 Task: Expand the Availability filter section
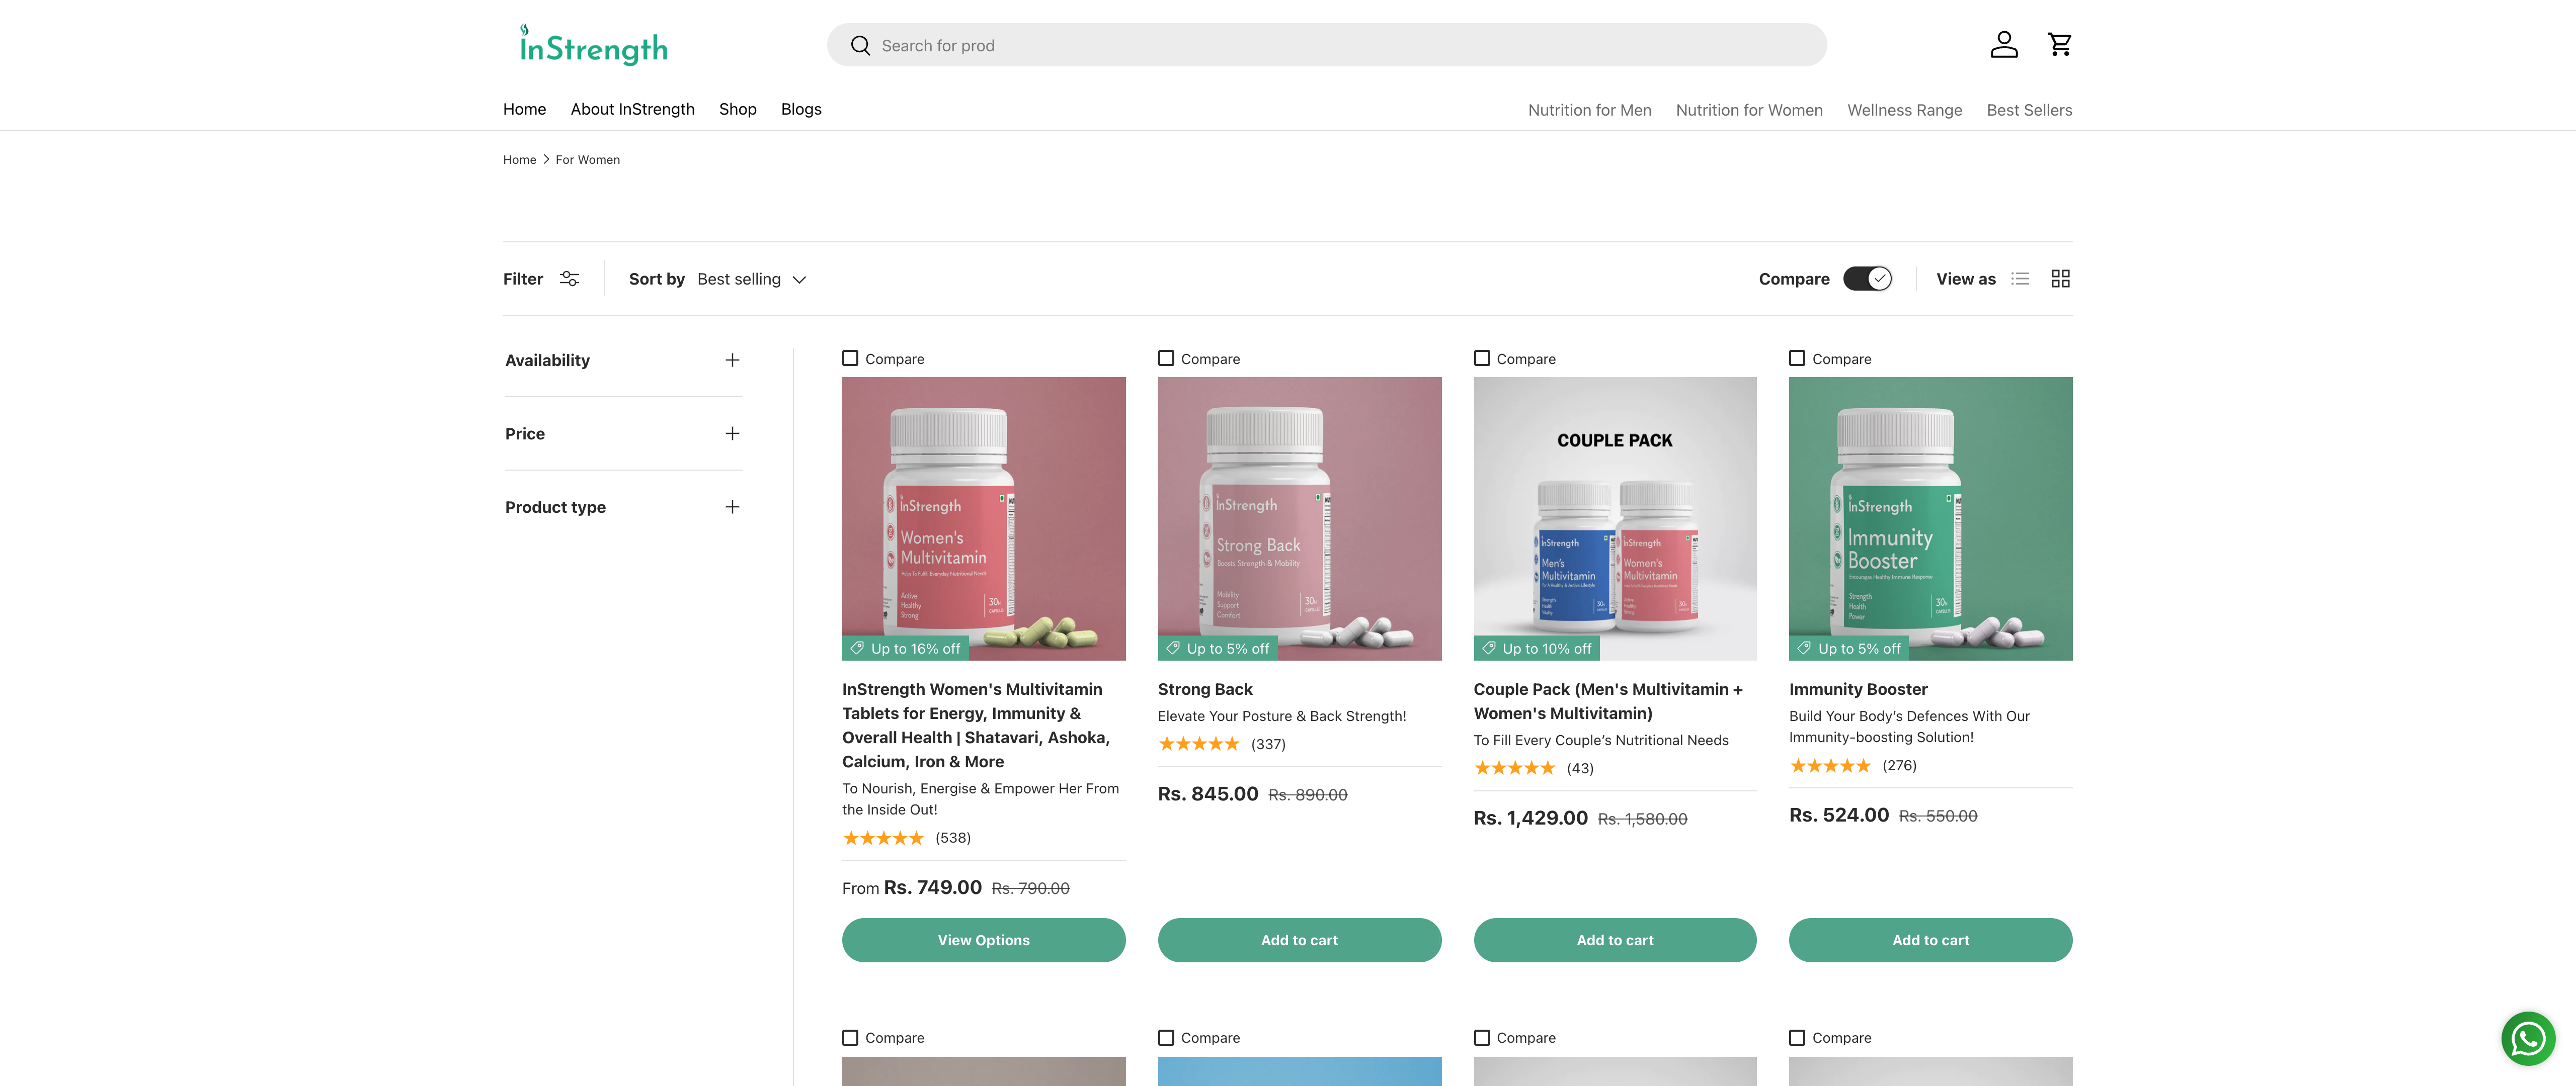click(x=732, y=359)
